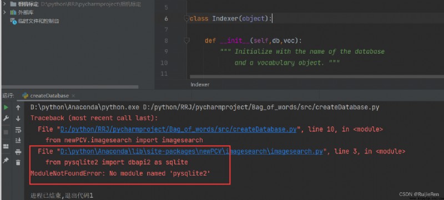
Task: Click 'Traceback (most recent call last)' line
Action: click(x=94, y=118)
